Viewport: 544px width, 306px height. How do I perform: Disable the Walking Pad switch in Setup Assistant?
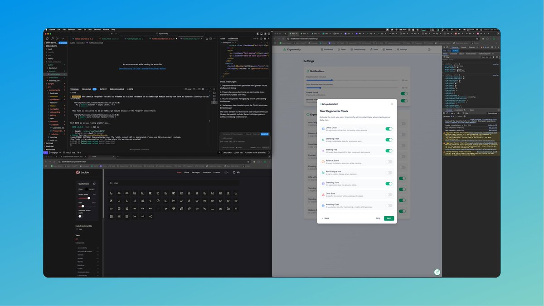[x=389, y=151]
